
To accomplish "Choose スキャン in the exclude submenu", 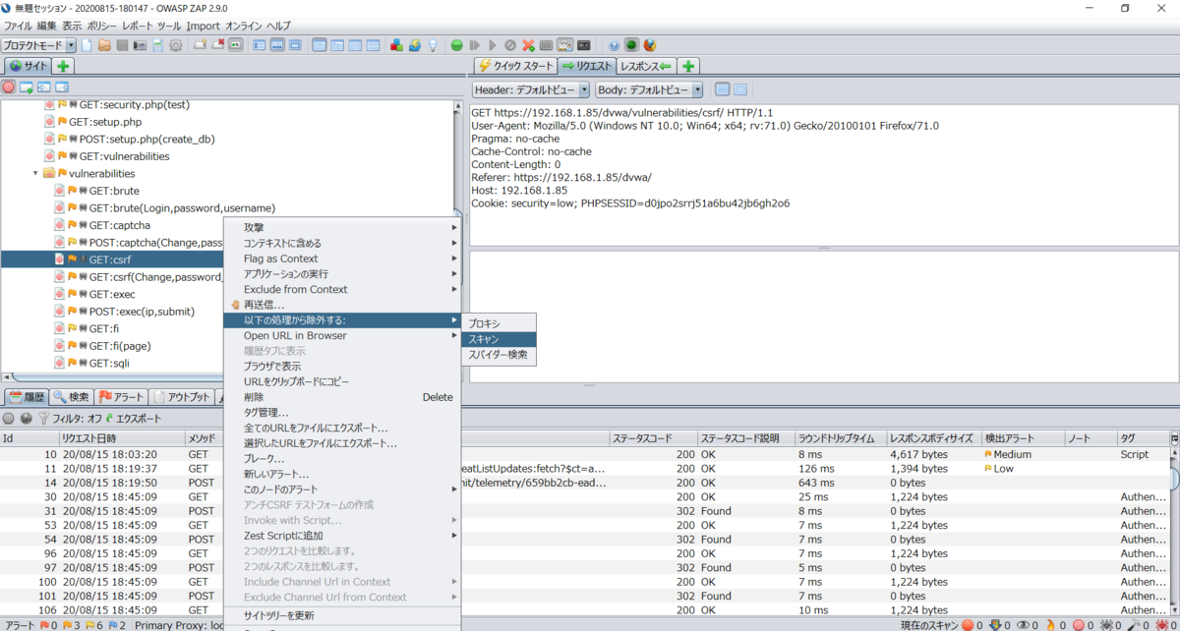I will tap(499, 339).
